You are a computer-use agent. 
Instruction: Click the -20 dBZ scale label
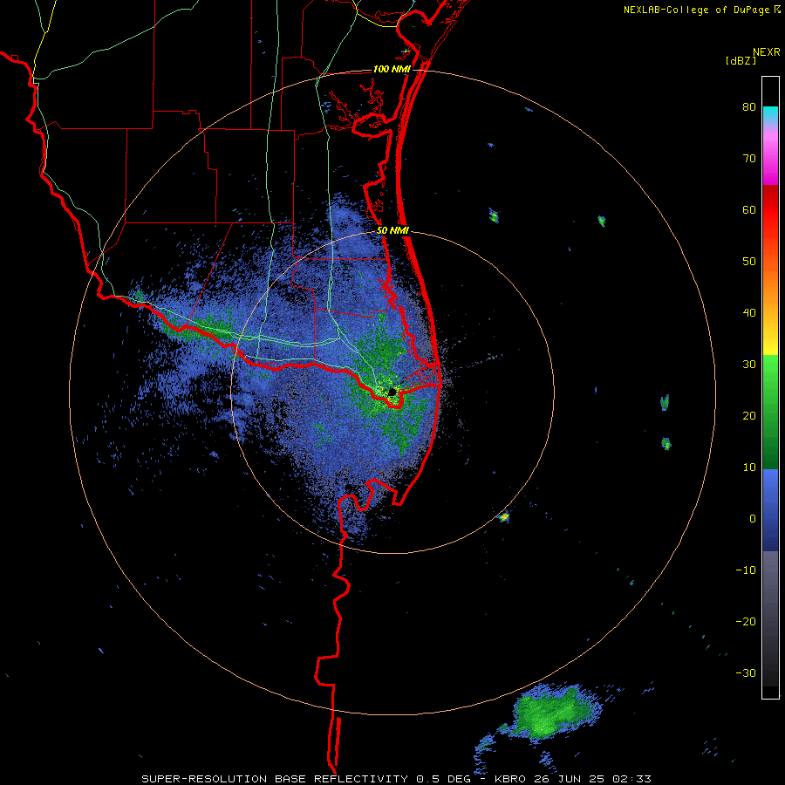pos(746,622)
